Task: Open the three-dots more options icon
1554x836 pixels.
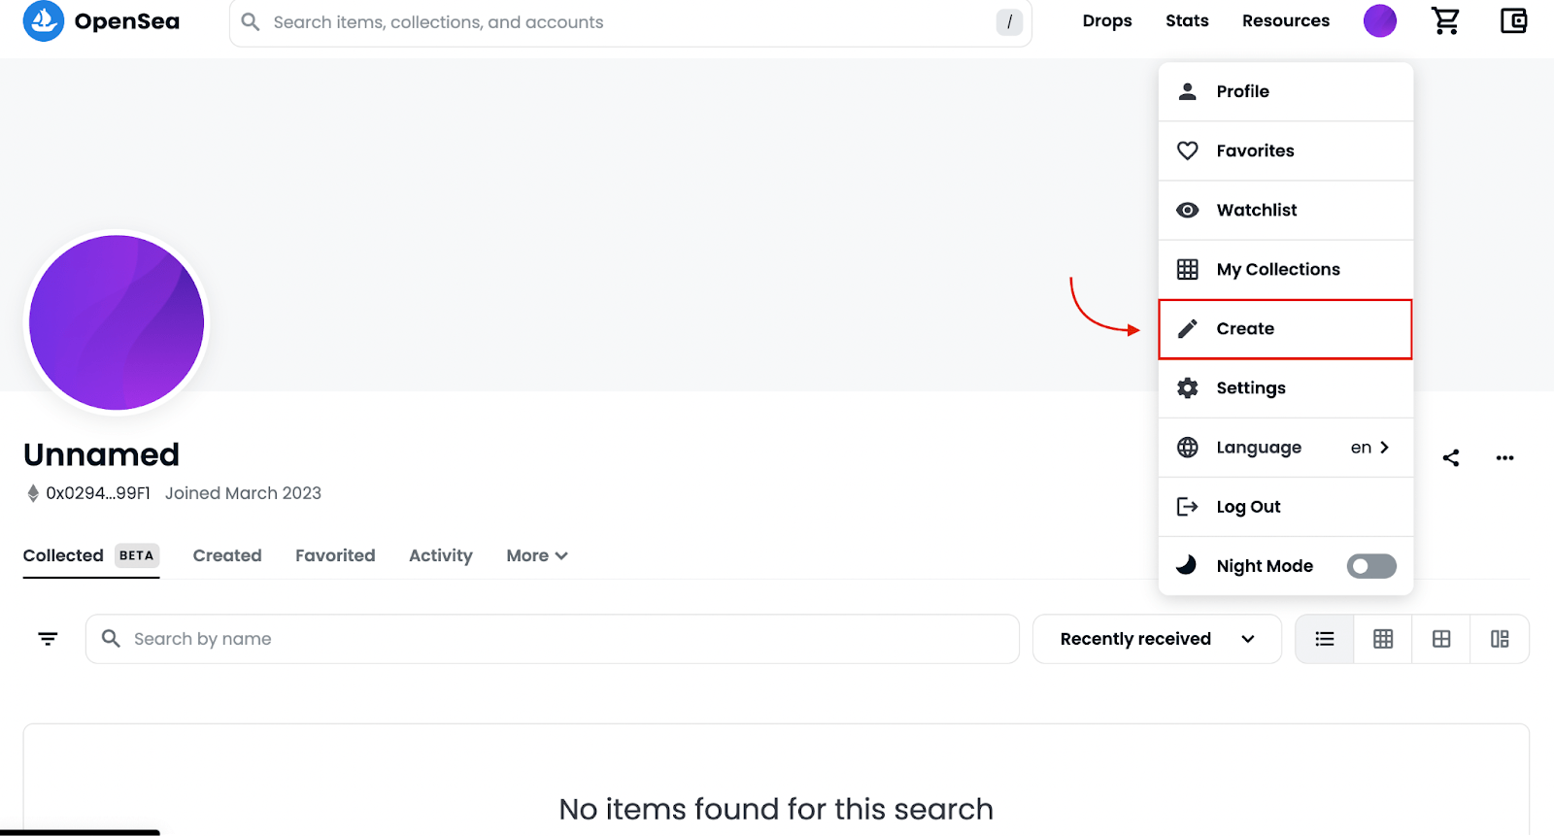Action: click(x=1504, y=458)
